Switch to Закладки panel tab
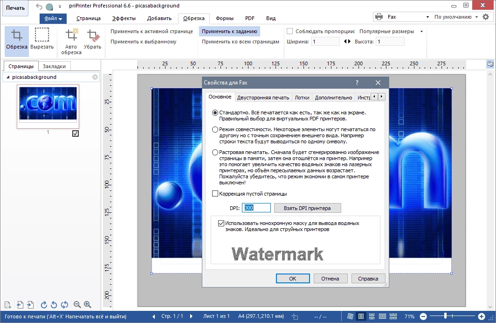The height and width of the screenshot is (323, 496). (55, 66)
